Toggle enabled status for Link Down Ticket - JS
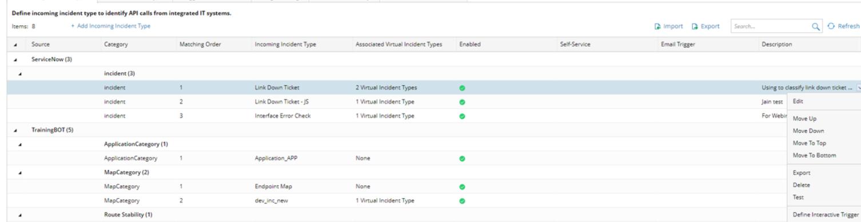Image resolution: width=861 pixels, height=222 pixels. tap(462, 102)
